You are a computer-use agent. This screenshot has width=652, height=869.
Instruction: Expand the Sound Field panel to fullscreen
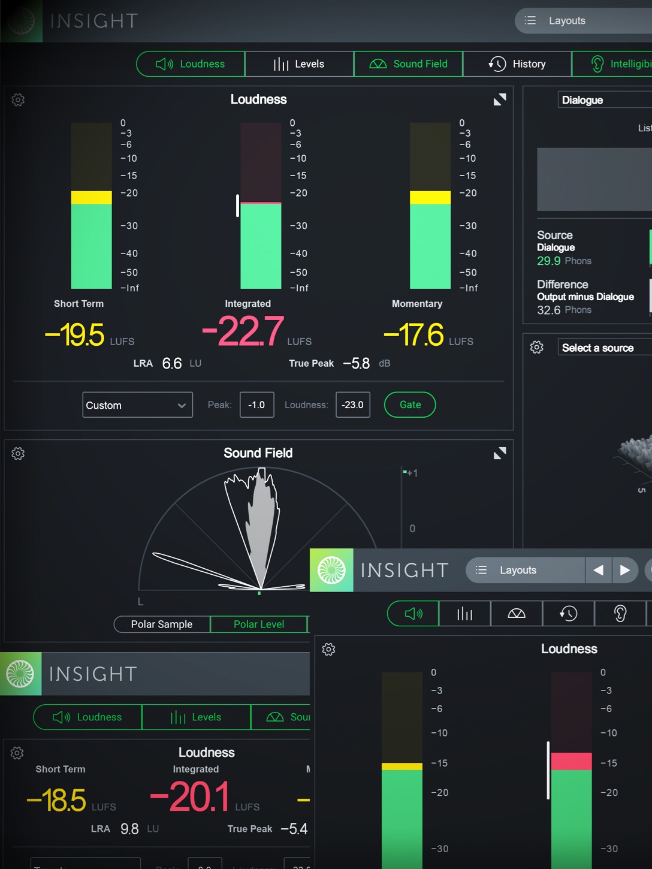[x=500, y=452]
